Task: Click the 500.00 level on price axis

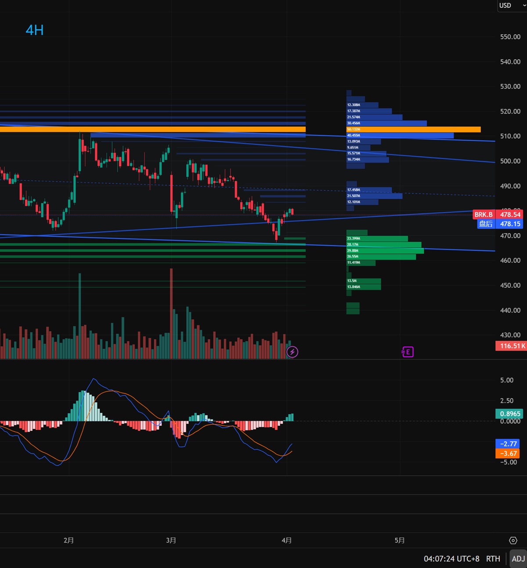Action: (510, 161)
